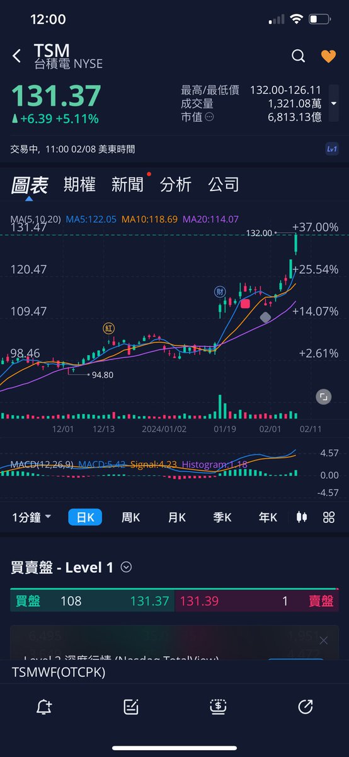Switch to the 圖表 tab
Image resolution: width=349 pixels, height=757 pixels.
[x=29, y=185]
